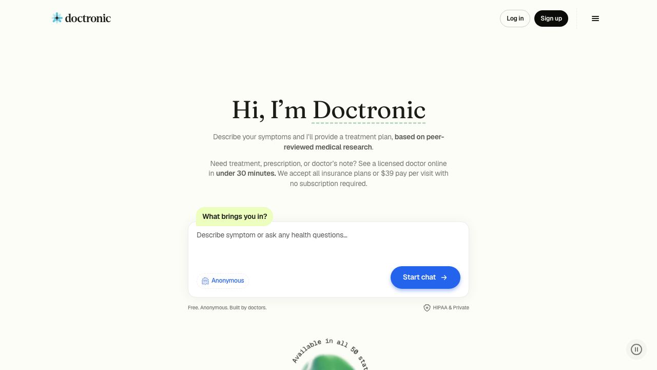Click the "Hi, I'm Doctronic" heading
Screen dimensions: 657x370
[x=328, y=110]
